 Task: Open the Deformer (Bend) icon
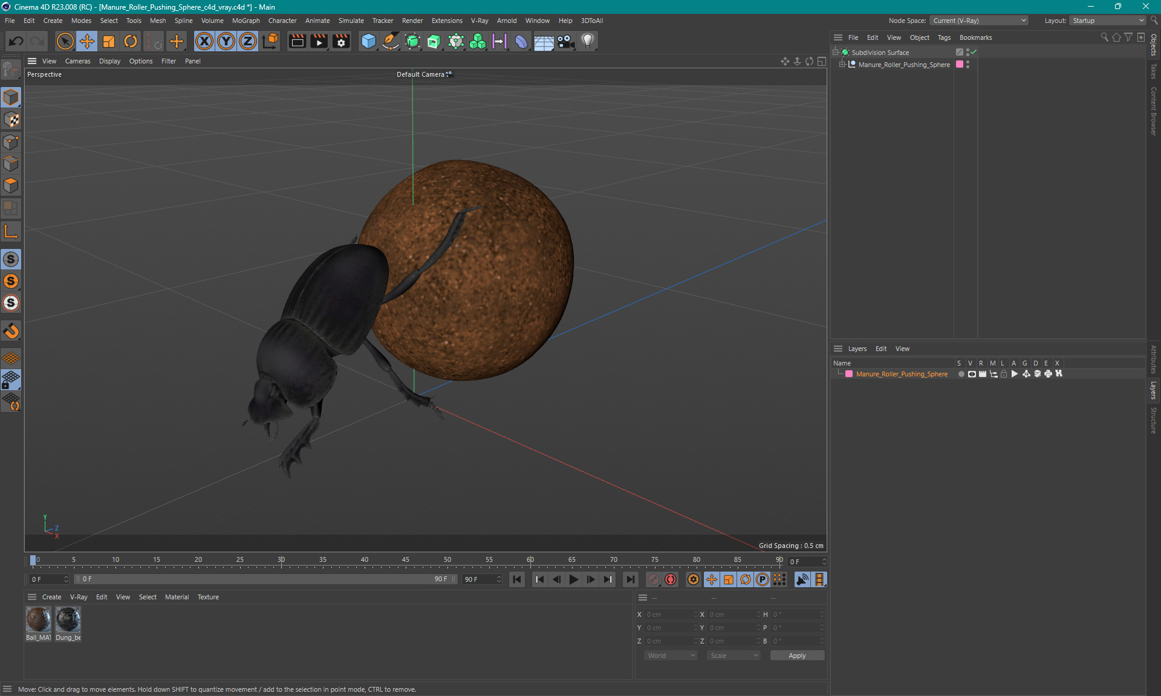coord(521,41)
